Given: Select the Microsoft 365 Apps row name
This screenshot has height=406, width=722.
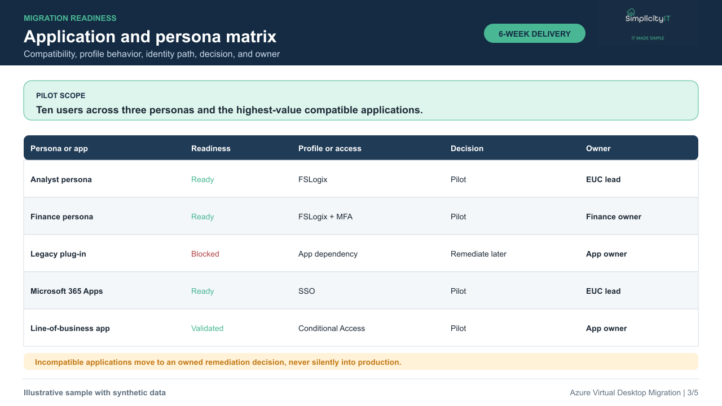Looking at the screenshot, I should click(x=67, y=291).
